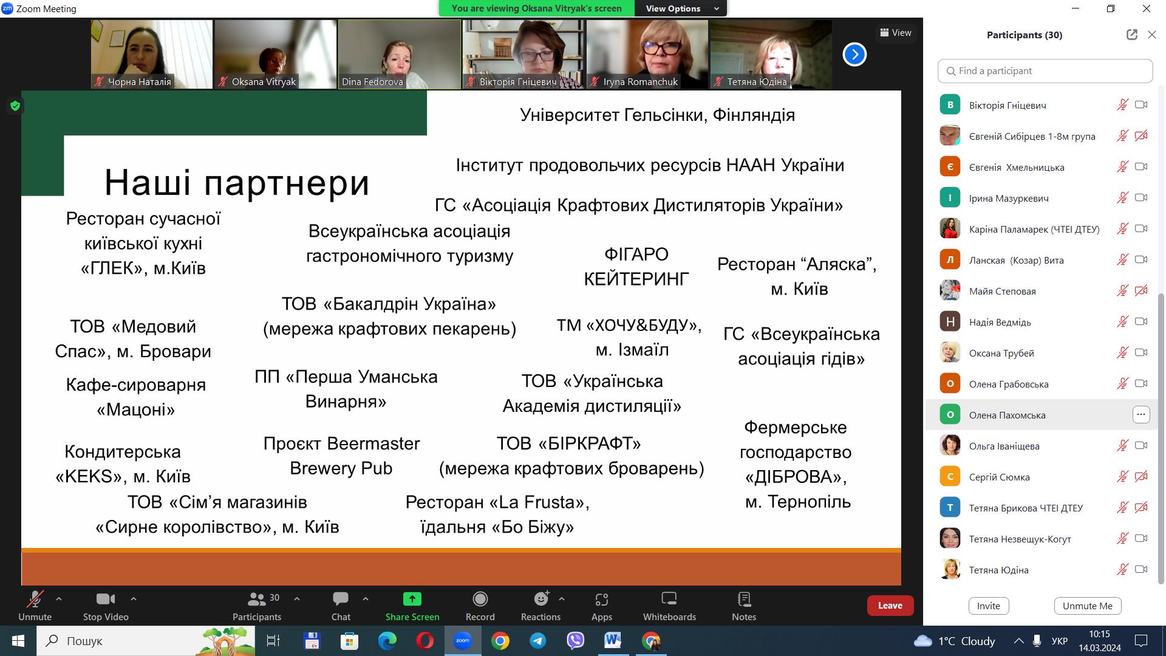The height and width of the screenshot is (656, 1166).
Task: Open more options for Олена Пахомська
Action: tap(1140, 415)
